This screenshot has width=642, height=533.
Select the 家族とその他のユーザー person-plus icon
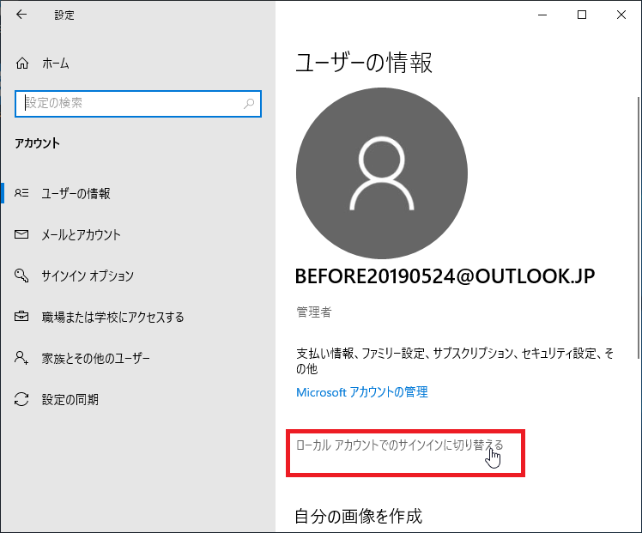click(21, 358)
